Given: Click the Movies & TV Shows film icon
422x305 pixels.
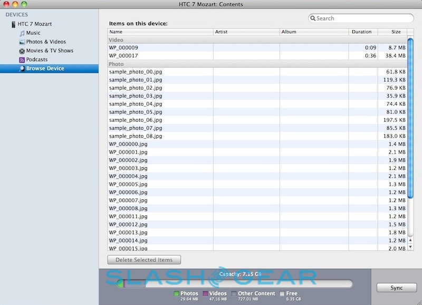Looking at the screenshot, I should click(x=22, y=51).
